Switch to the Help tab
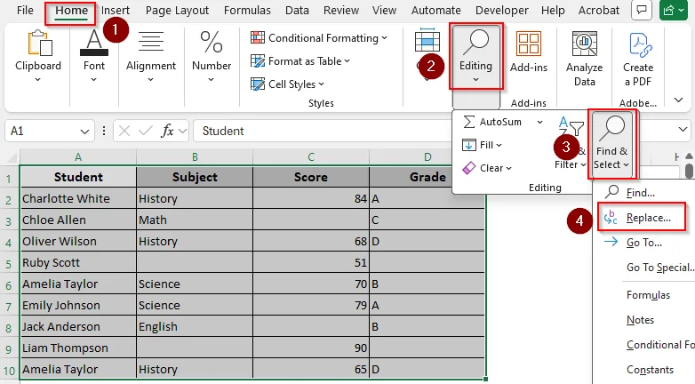The image size is (695, 384). [553, 10]
